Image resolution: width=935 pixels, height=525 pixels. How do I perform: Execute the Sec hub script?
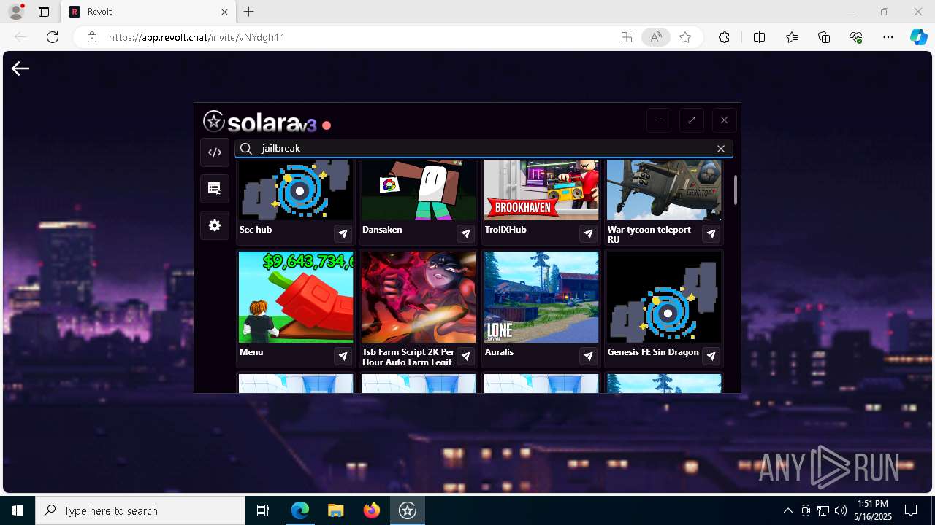click(x=343, y=234)
